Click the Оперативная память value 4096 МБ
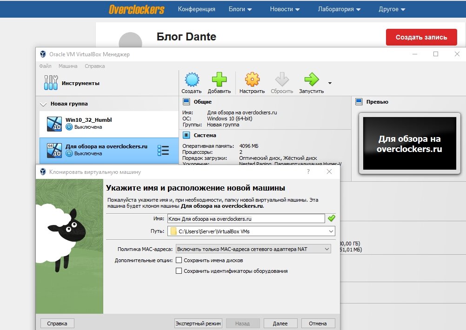The image size is (466, 330). coord(249,146)
